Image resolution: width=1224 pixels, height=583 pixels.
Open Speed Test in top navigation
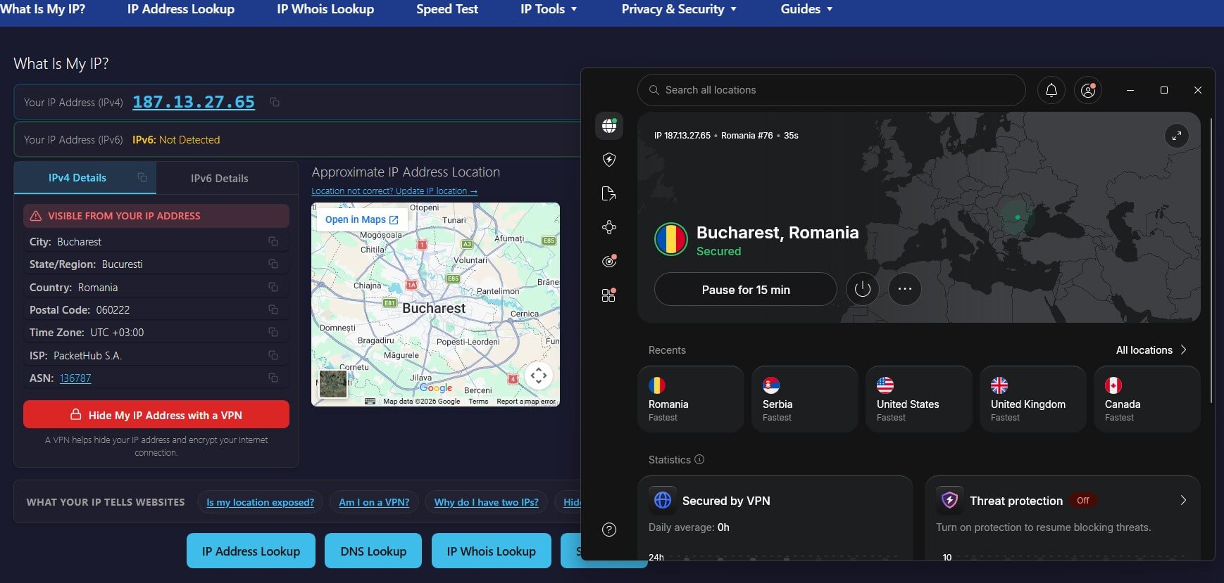tap(447, 9)
